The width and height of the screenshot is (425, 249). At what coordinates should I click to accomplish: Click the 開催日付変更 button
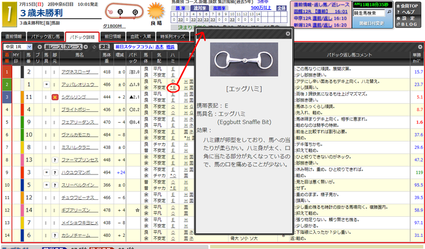[371, 23]
